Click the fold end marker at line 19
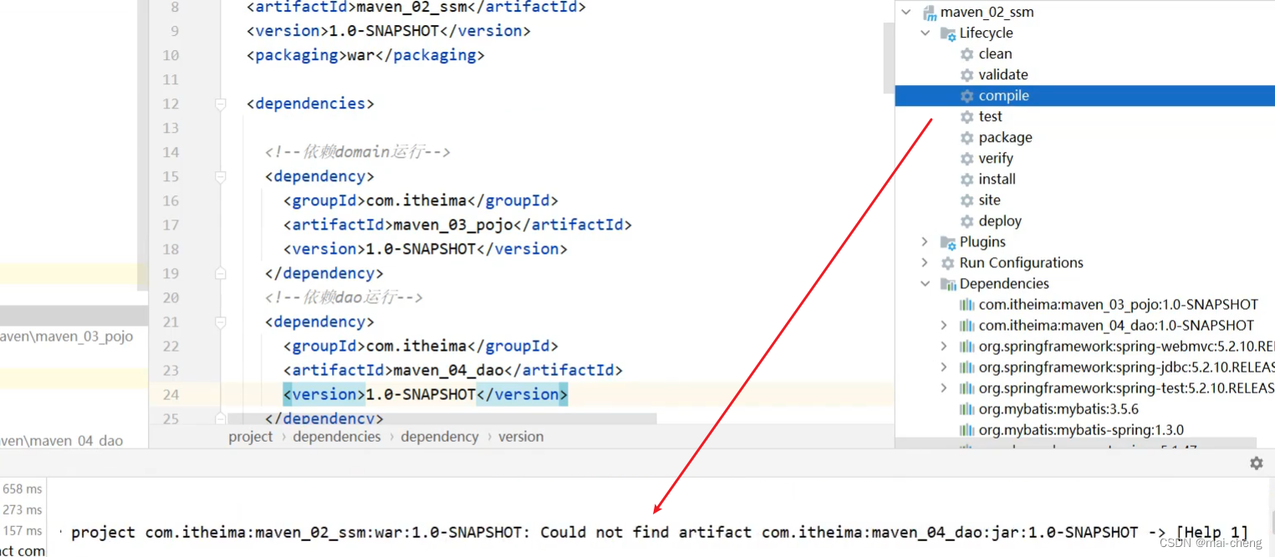 coord(221,274)
